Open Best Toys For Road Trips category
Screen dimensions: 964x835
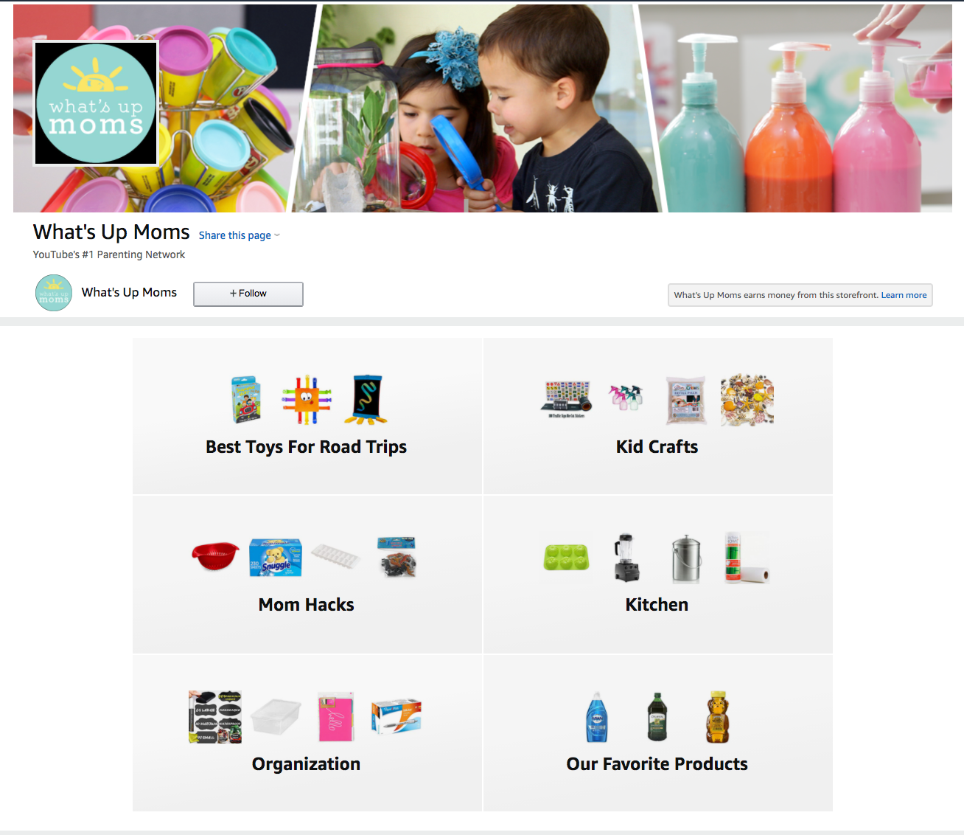pyautogui.click(x=307, y=447)
